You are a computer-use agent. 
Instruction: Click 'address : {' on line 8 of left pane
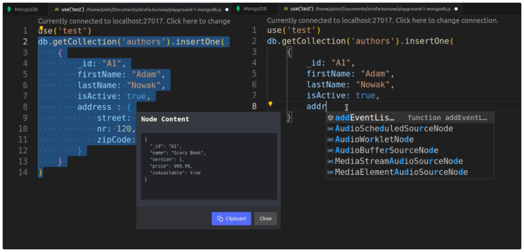click(104, 108)
